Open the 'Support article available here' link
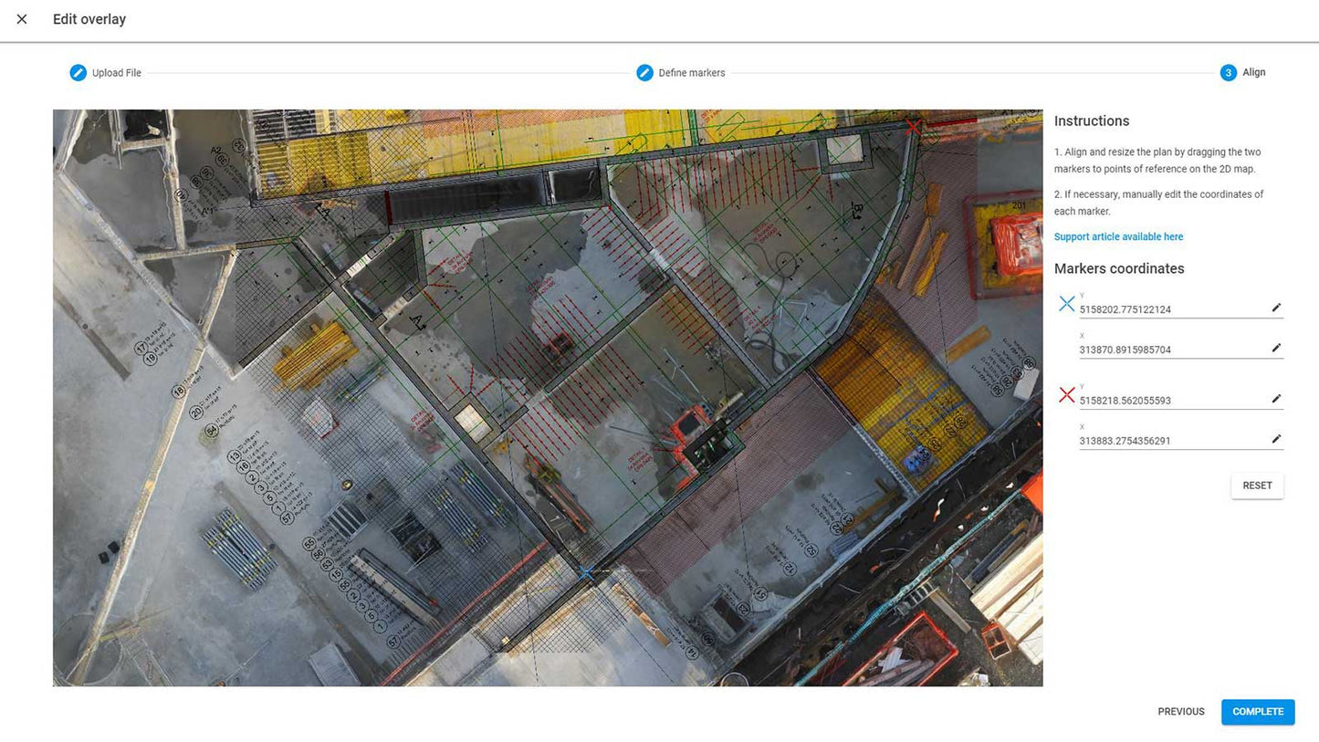This screenshot has height=742, width=1319. click(x=1118, y=237)
